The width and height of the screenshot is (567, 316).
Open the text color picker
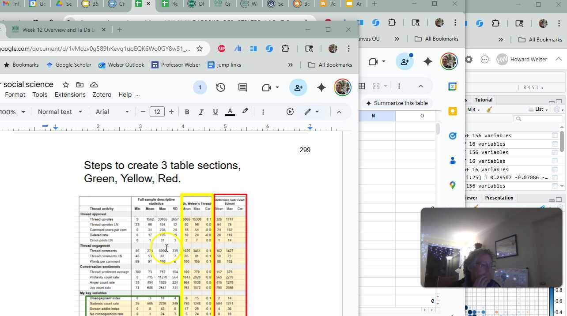point(230,112)
